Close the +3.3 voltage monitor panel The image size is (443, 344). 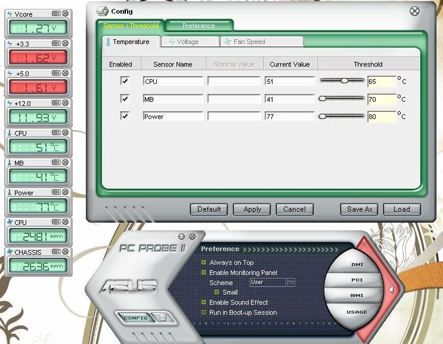click(65, 43)
